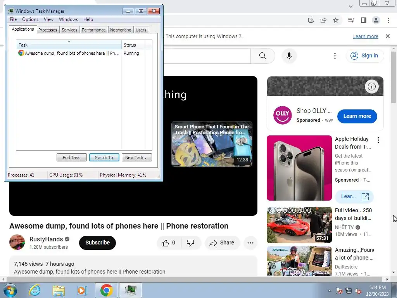Viewport: 397px width, 298px height.
Task: Open the Apple Holiday Deals iPhone thumbnail
Action: (299, 168)
